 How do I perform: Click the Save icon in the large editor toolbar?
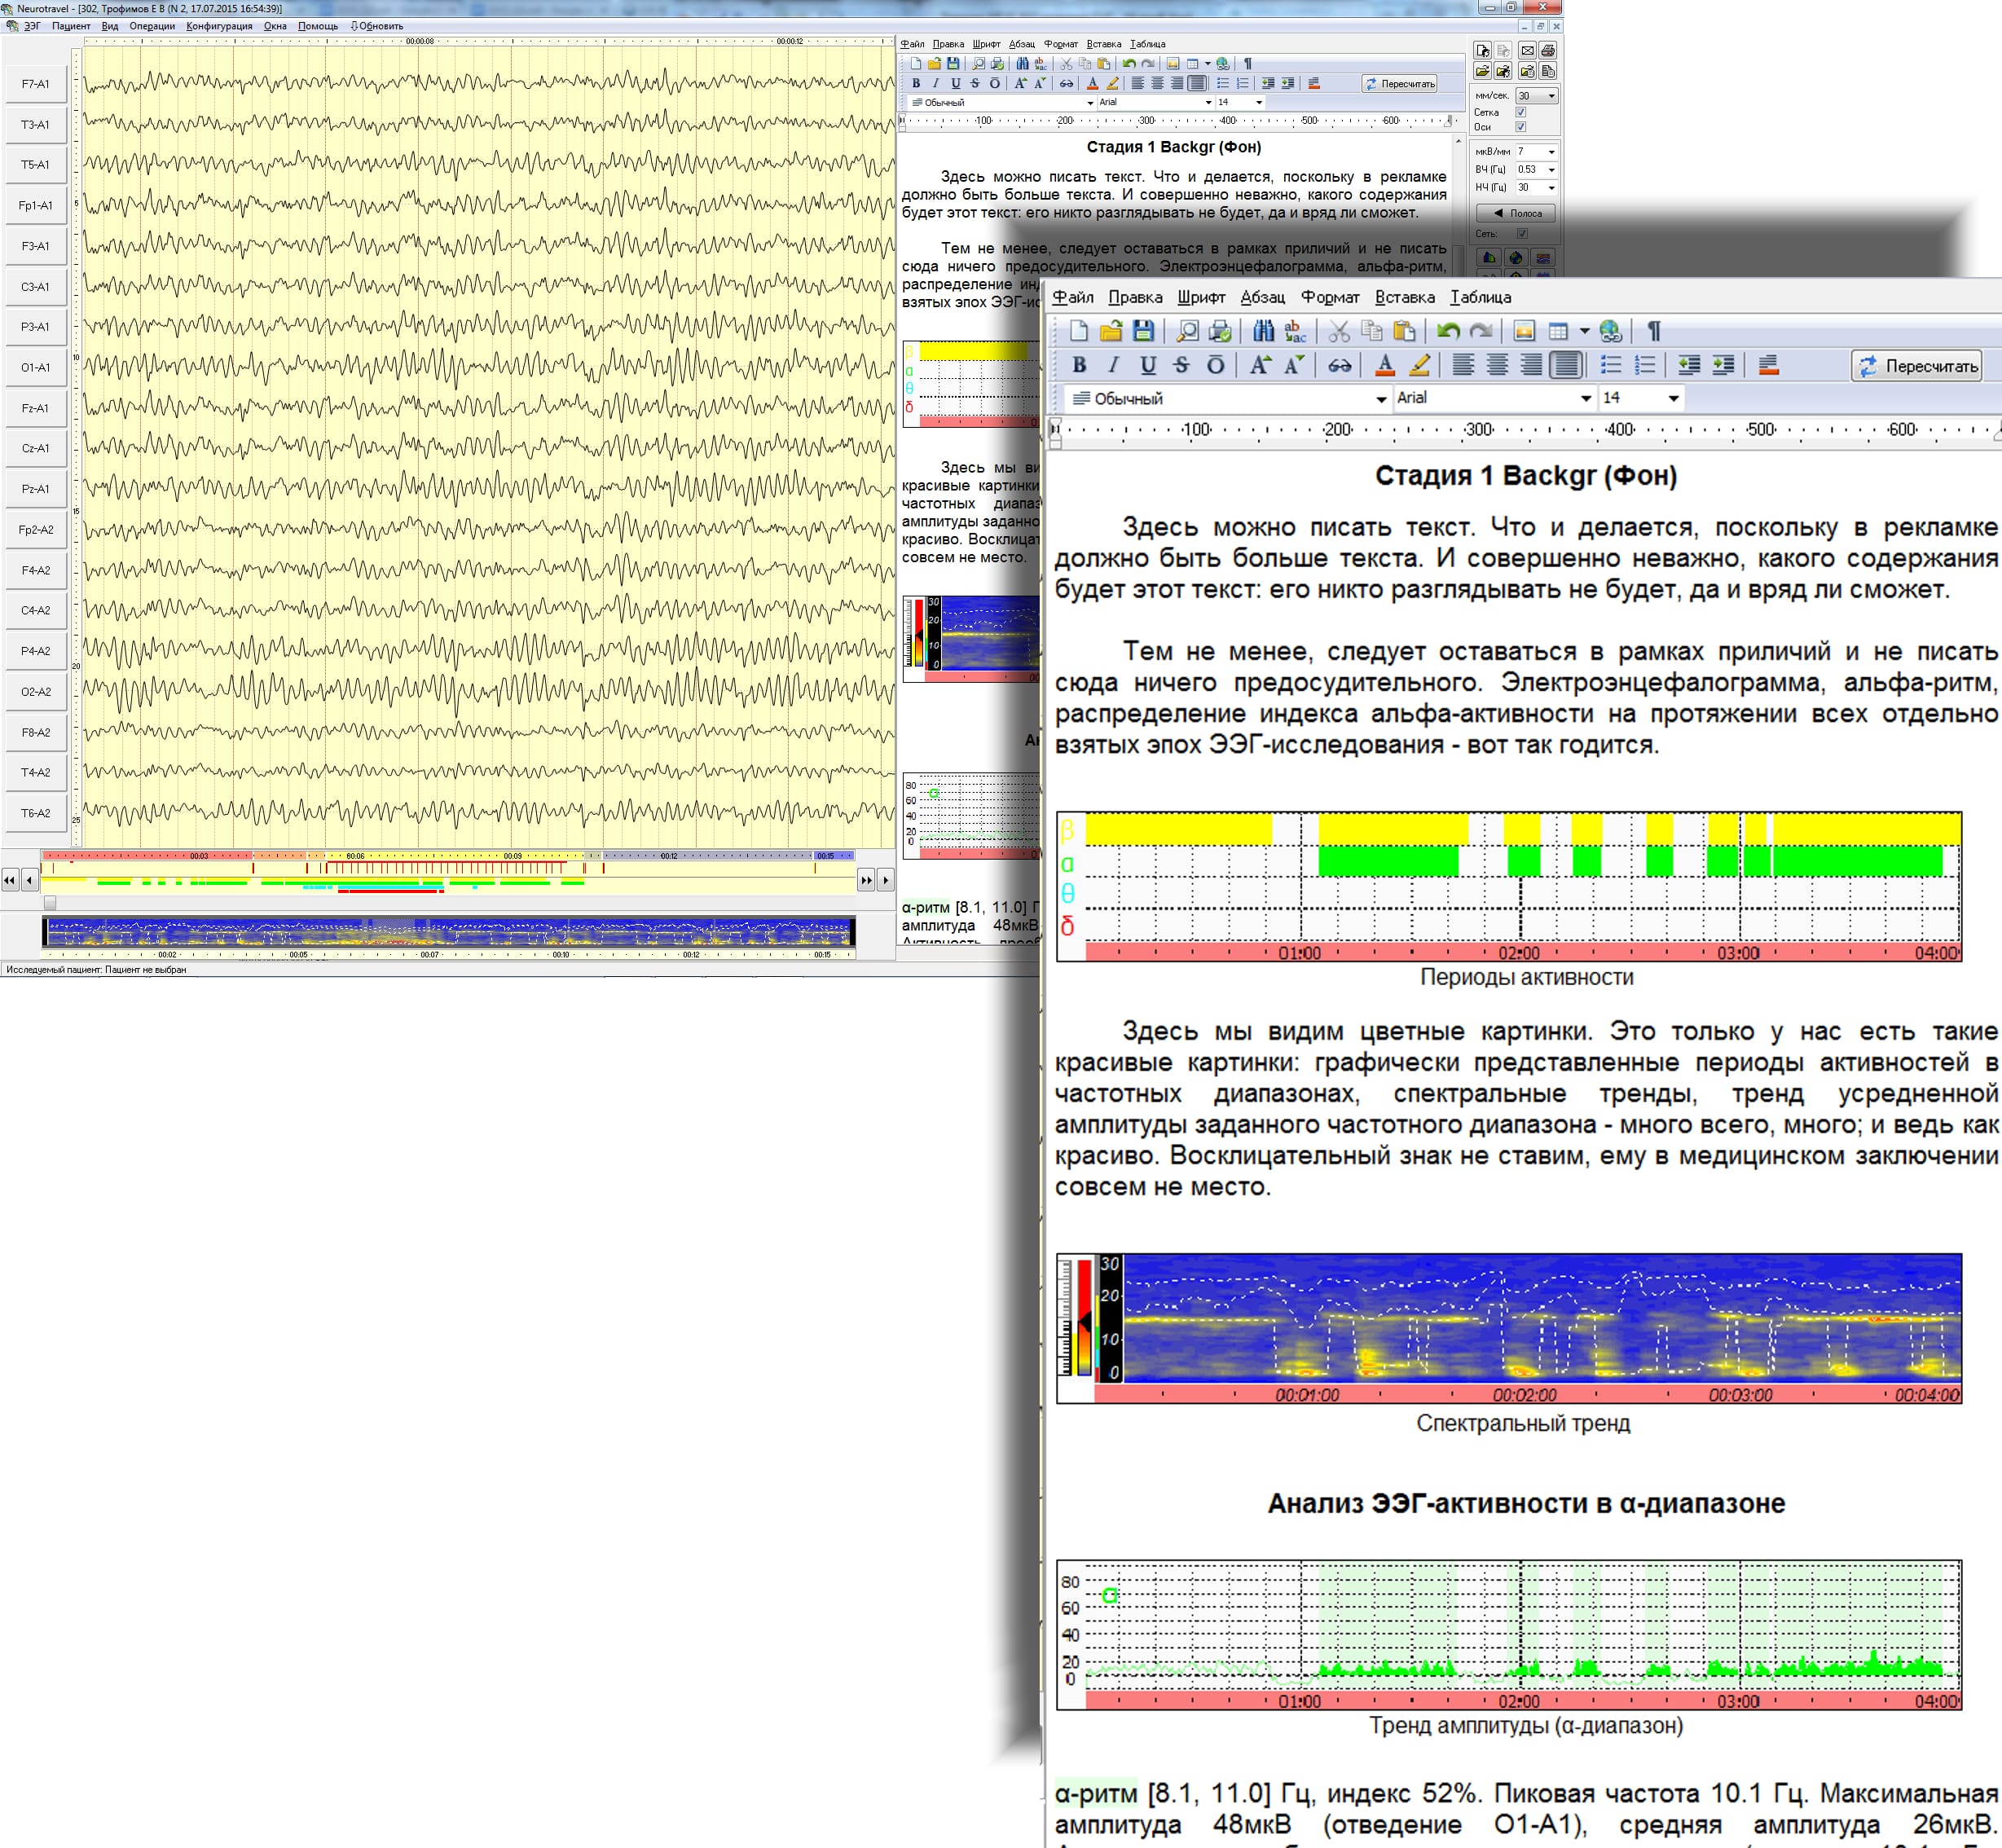coord(1143,331)
